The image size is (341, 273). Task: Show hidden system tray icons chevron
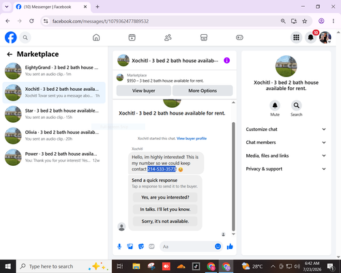point(273,266)
